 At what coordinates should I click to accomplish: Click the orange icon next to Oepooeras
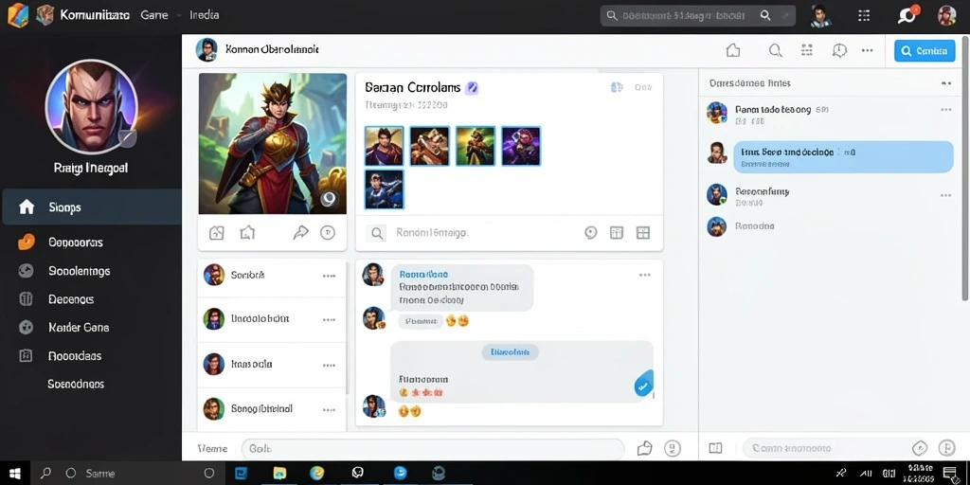pos(27,242)
